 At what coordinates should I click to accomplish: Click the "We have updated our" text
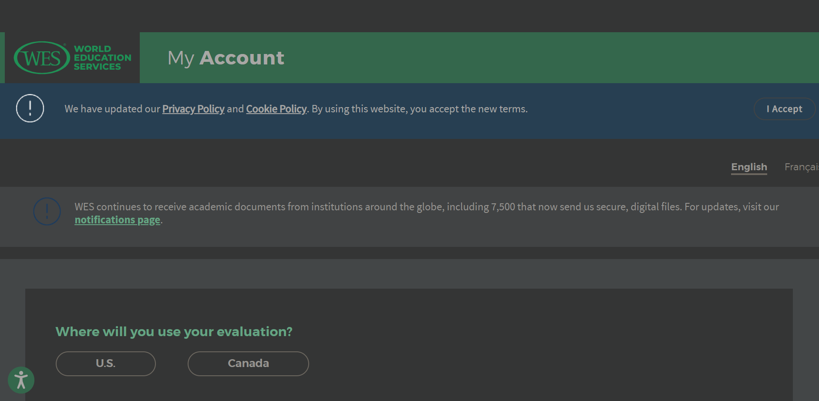pos(112,109)
